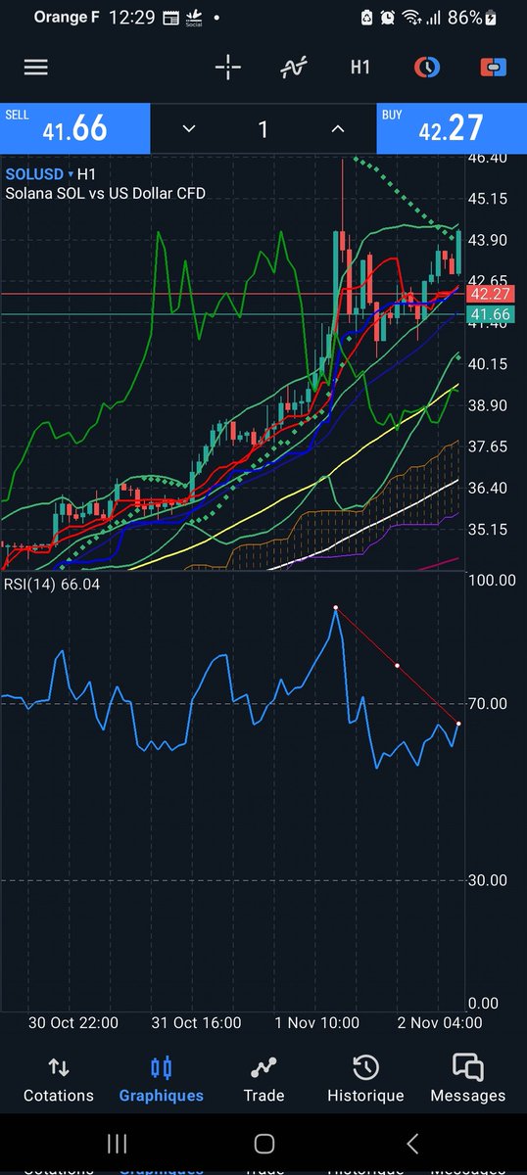
Task: Switch to the Historique tab
Action: pyautogui.click(x=365, y=1079)
